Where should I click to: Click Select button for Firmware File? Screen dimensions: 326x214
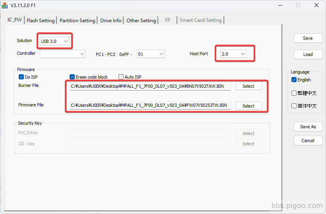[248, 106]
